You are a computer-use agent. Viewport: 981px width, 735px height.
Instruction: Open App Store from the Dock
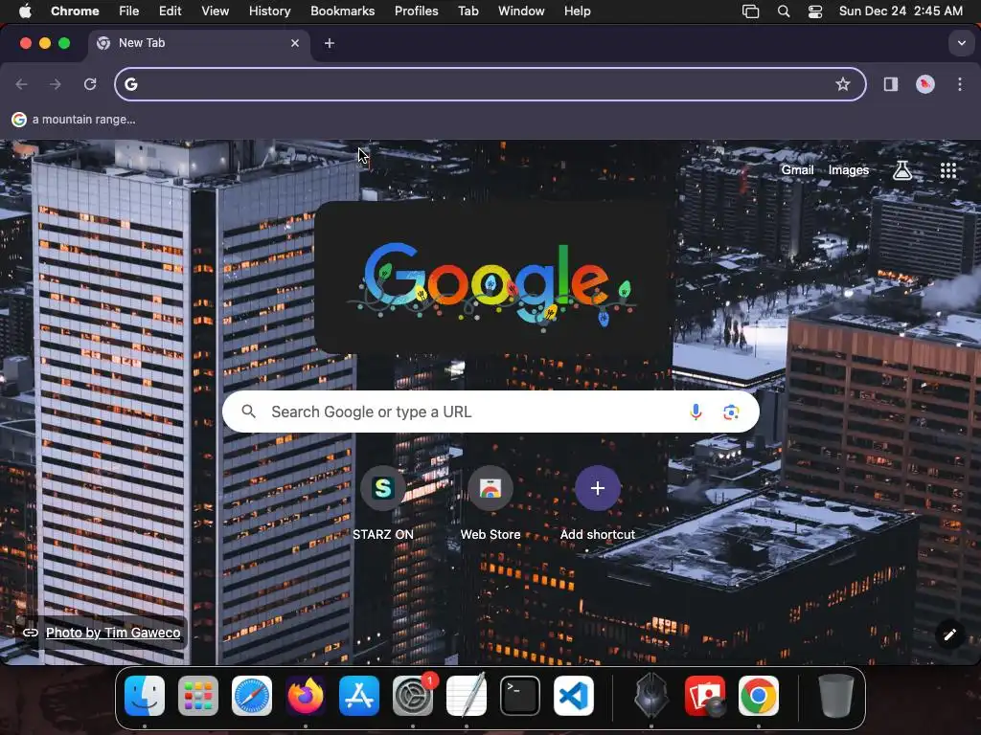359,696
